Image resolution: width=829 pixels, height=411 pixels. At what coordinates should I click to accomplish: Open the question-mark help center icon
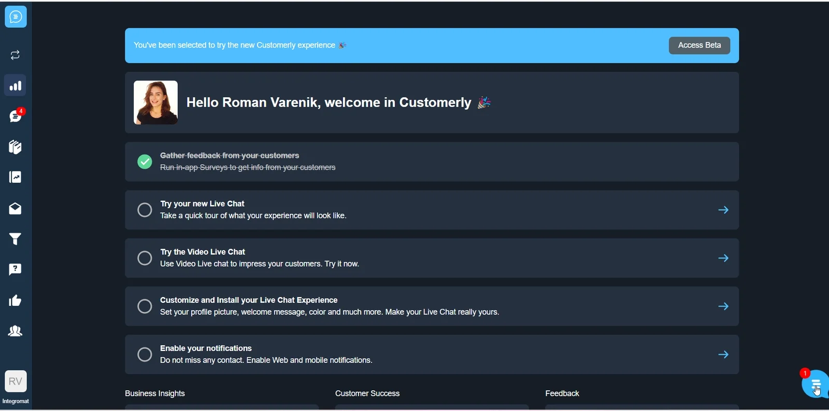tap(15, 269)
